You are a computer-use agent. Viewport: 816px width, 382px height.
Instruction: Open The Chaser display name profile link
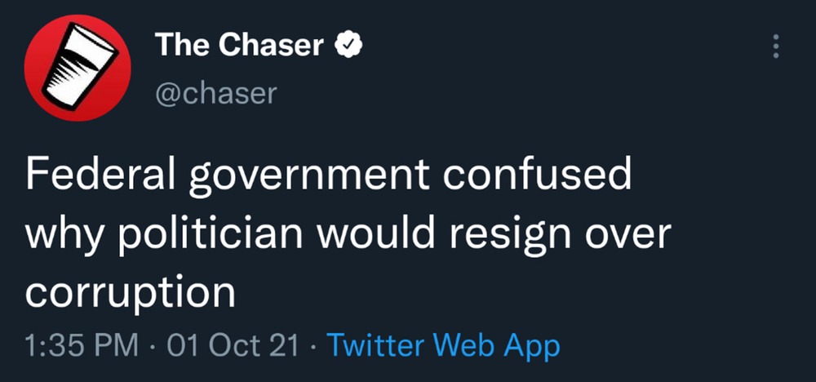240,46
